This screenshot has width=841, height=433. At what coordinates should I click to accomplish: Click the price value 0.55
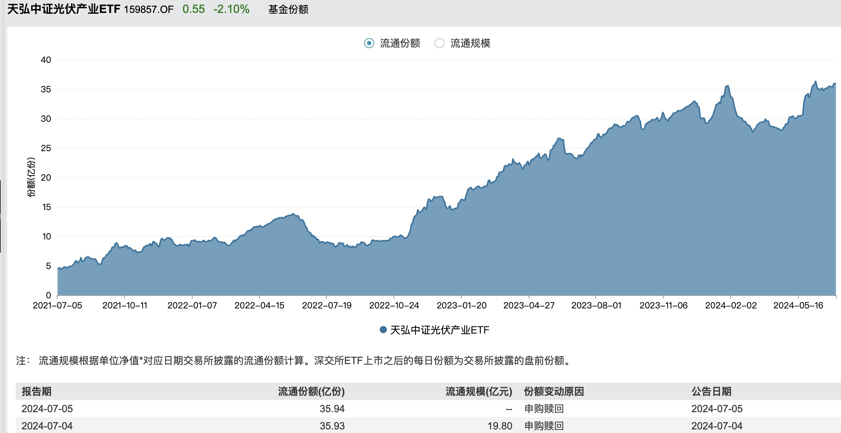pyautogui.click(x=194, y=9)
